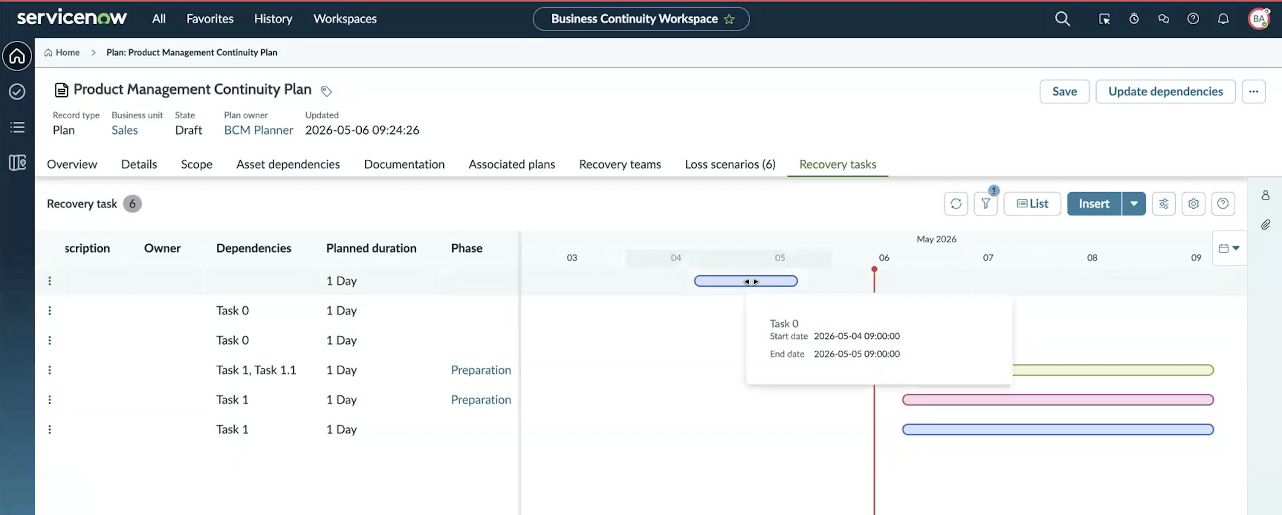The width and height of the screenshot is (1282, 515).
Task: Go to Home breadcrumb link
Action: pos(62,53)
